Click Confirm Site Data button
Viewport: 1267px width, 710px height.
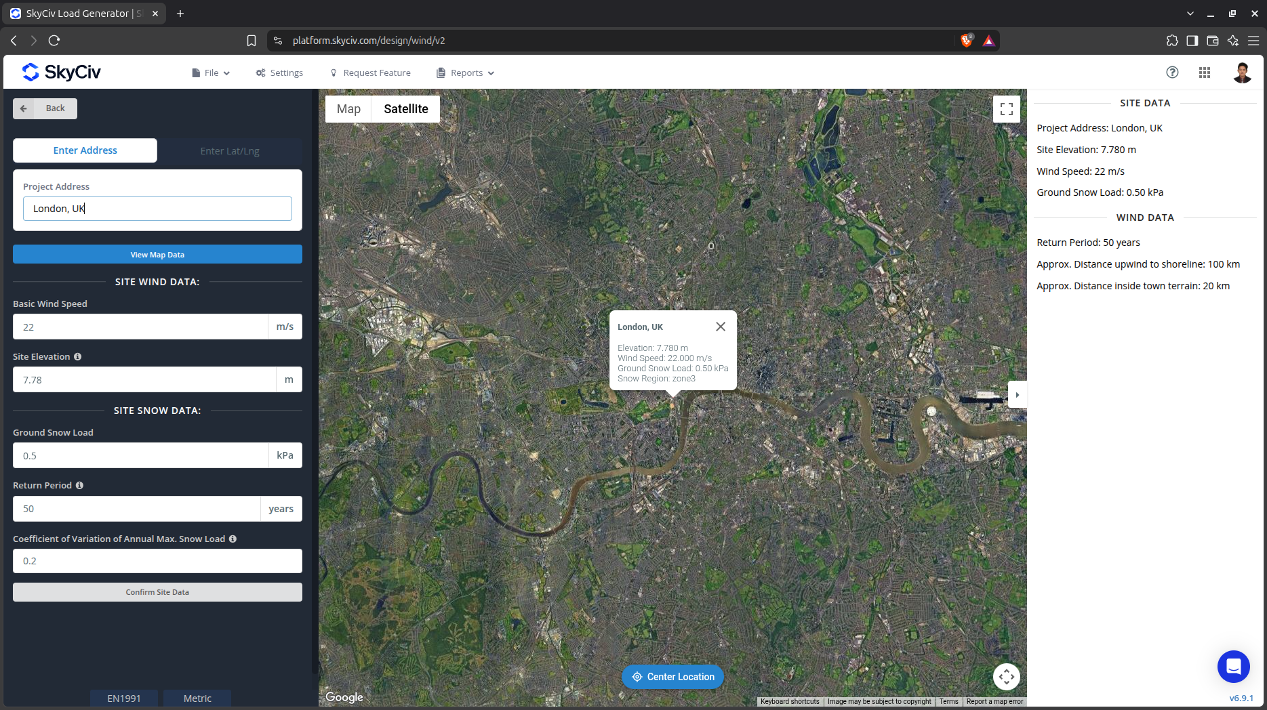(157, 592)
